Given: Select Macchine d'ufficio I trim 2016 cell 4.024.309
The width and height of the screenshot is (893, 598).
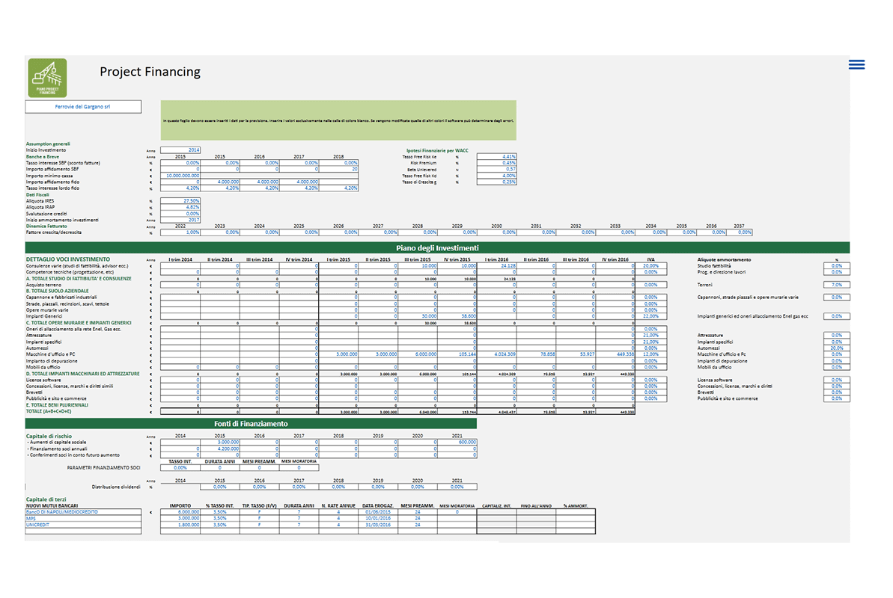Looking at the screenshot, I should click(496, 354).
